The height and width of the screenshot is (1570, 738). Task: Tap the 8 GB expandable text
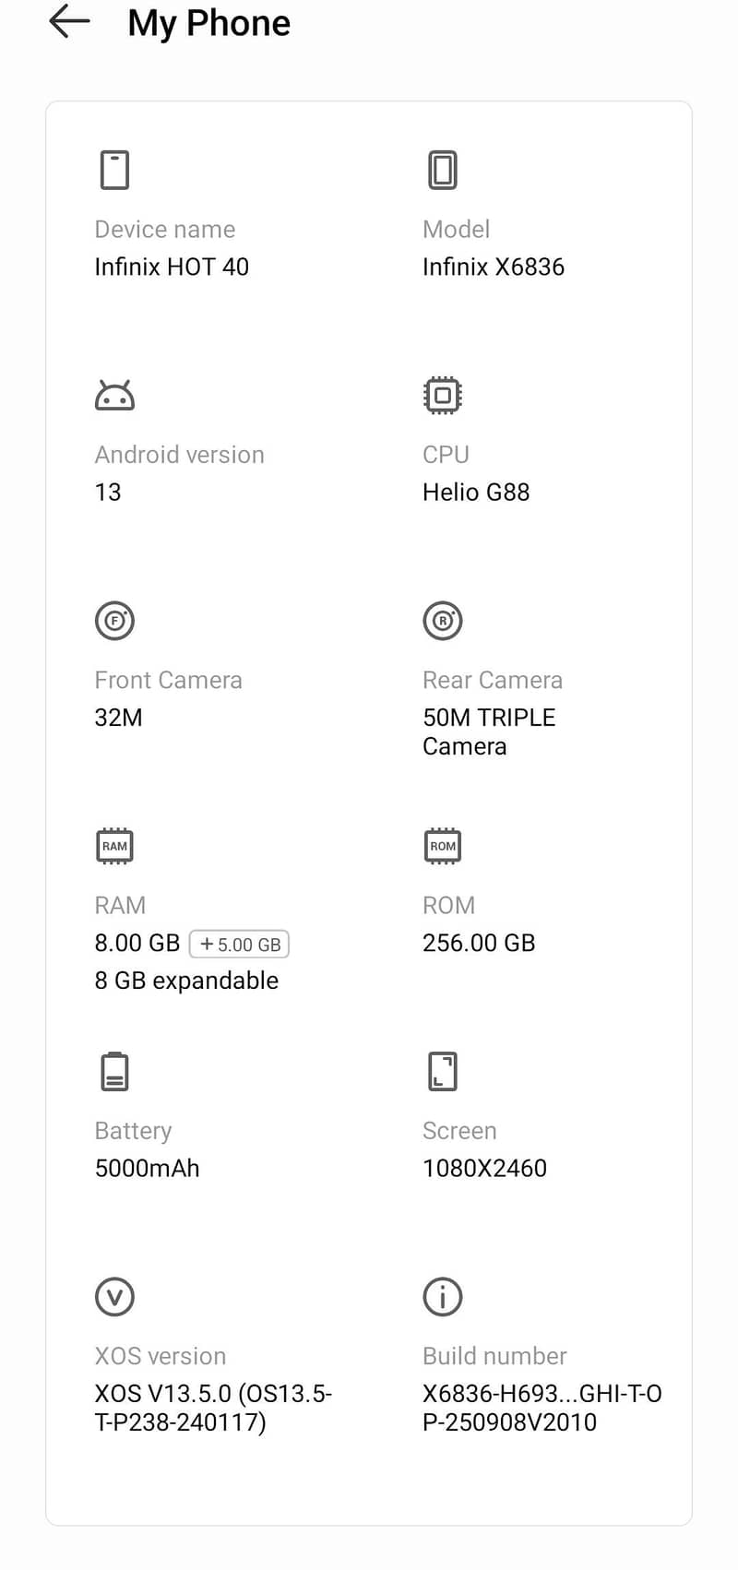point(186,981)
